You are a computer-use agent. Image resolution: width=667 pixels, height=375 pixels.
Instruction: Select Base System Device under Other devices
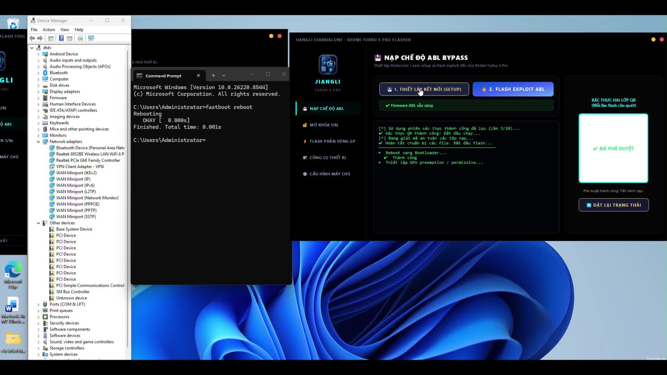click(x=74, y=229)
